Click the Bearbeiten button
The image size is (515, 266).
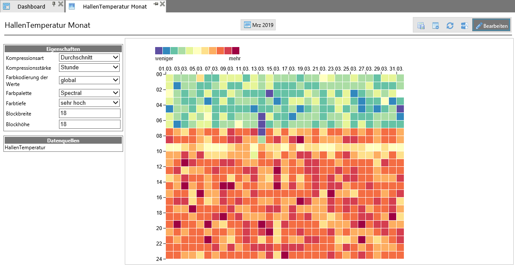[491, 26]
